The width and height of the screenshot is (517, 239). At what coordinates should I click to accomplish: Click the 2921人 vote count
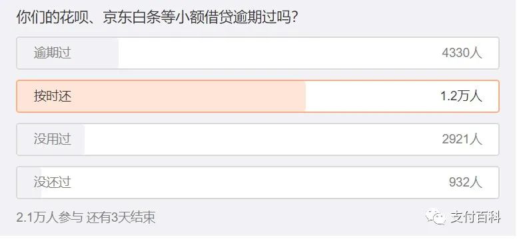coord(462,139)
